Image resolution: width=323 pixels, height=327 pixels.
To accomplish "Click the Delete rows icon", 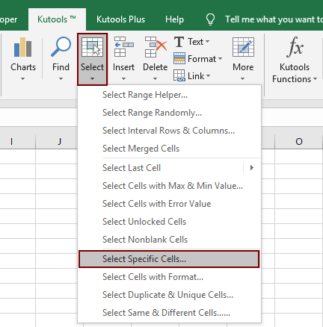I will 156,47.
